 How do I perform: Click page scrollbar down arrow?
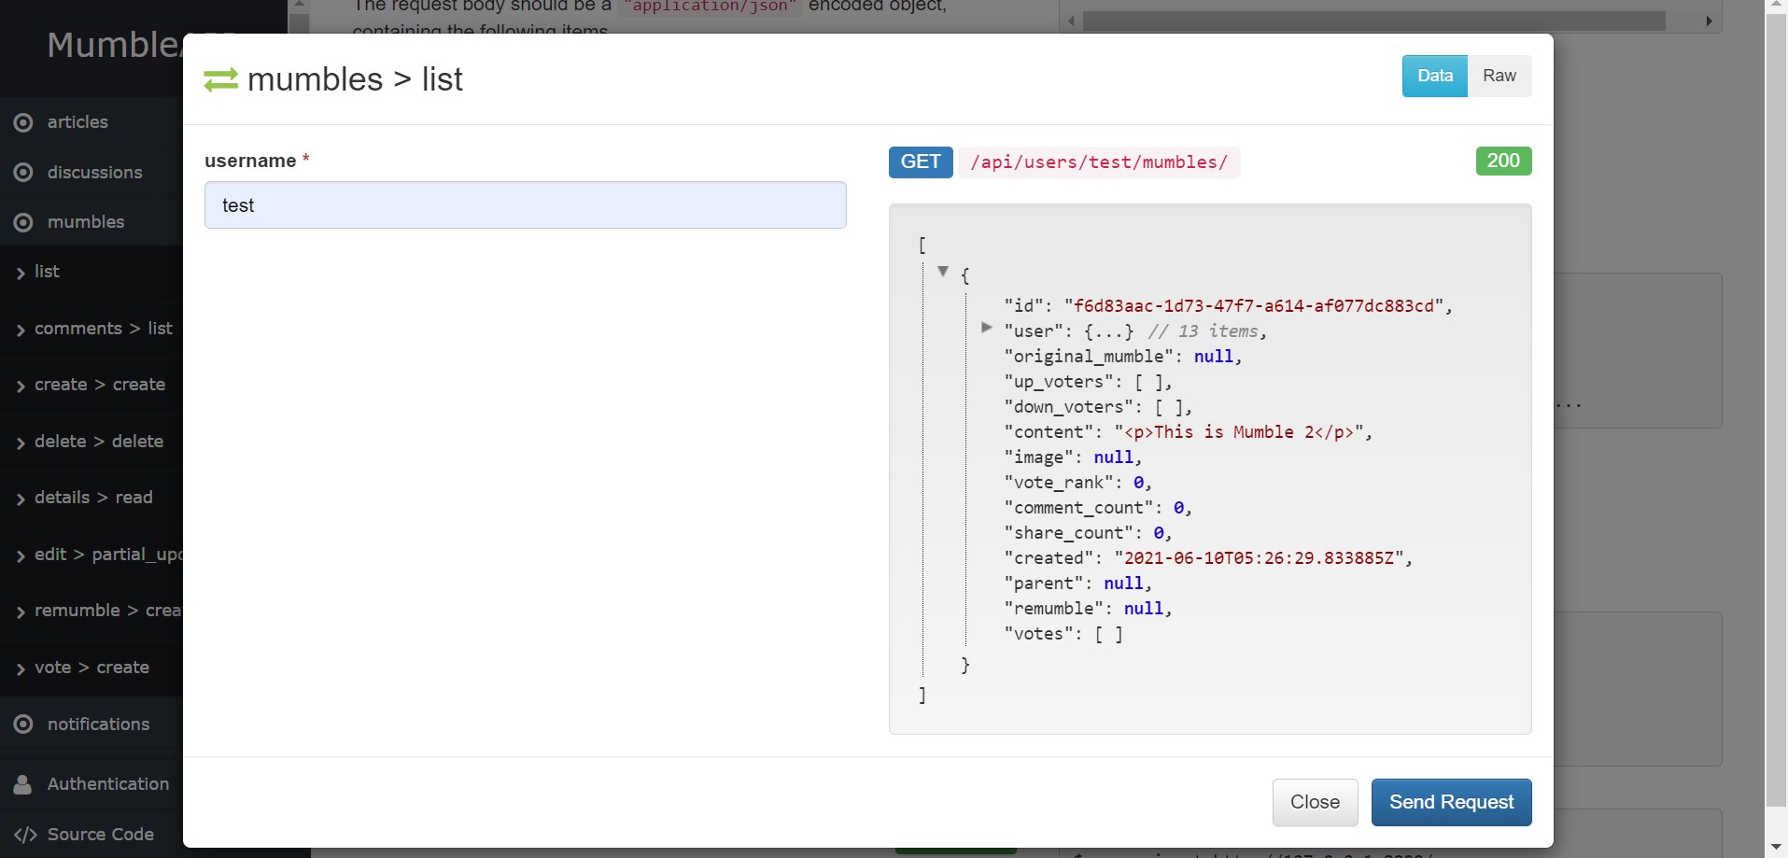(x=1776, y=847)
